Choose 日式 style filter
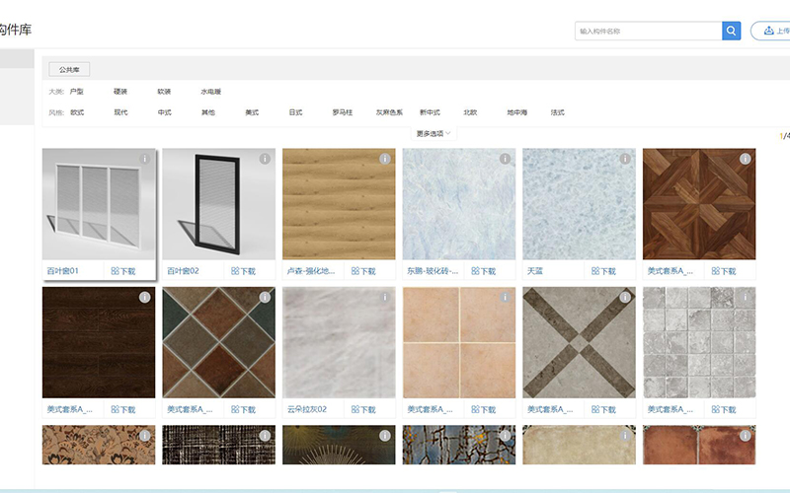This screenshot has width=790, height=493. [295, 112]
